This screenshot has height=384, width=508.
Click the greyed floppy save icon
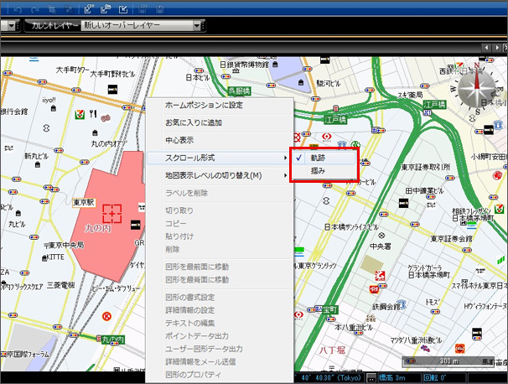pyautogui.click(x=159, y=9)
